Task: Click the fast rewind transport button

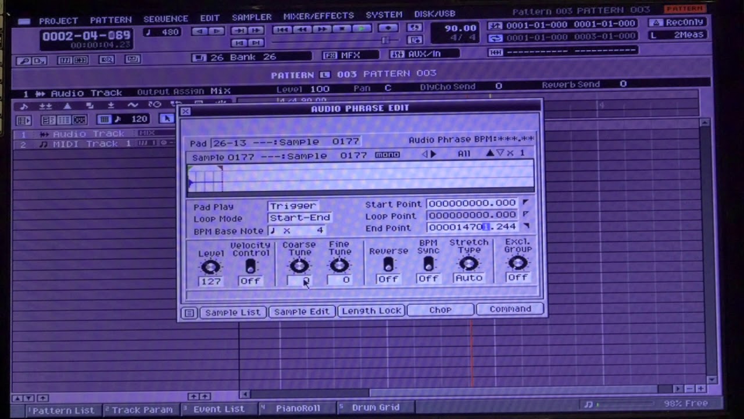Action: (x=302, y=29)
